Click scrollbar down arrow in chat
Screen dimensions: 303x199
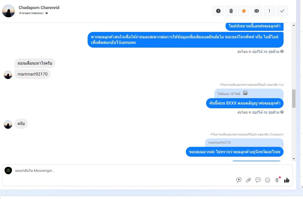point(294,159)
